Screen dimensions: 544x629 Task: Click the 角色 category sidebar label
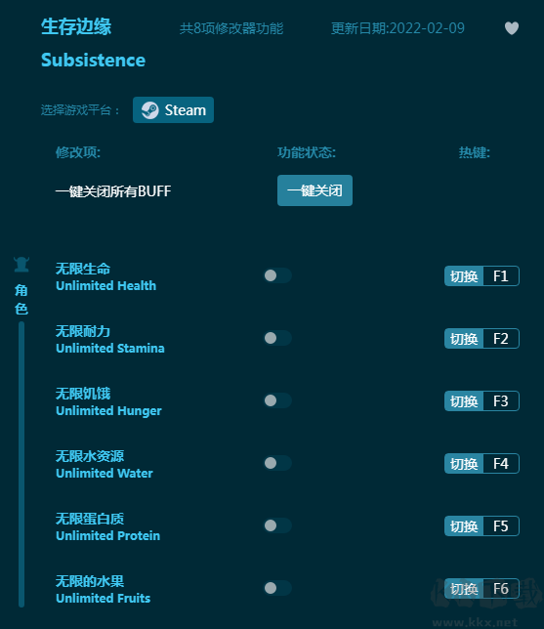click(21, 299)
